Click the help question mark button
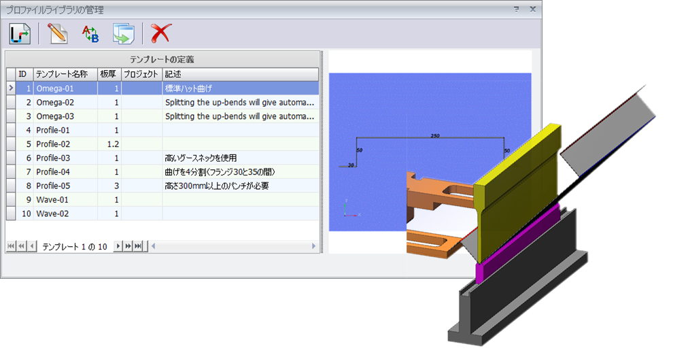 click(x=516, y=10)
